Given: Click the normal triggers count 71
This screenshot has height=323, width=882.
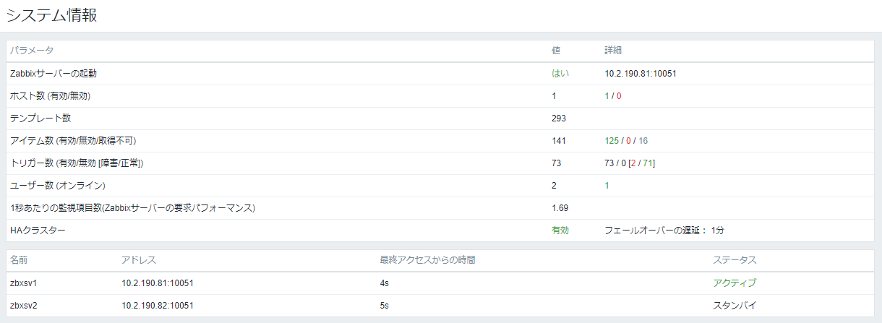Looking at the screenshot, I should pyautogui.click(x=648, y=163).
